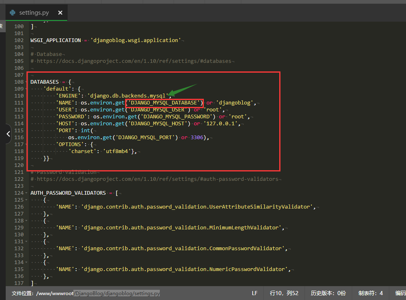This screenshot has height=300, width=406.
Task: Click 'DJANGO_MYSQL_PORT' string on line 116
Action: tap(145, 138)
